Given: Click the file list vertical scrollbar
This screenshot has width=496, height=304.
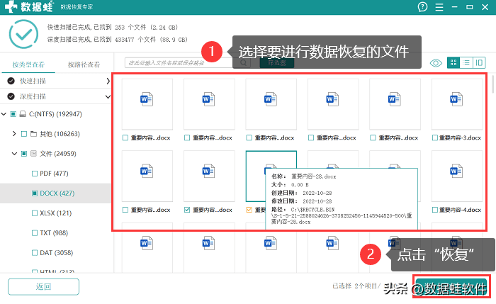Looking at the screenshot, I should click(x=493, y=84).
